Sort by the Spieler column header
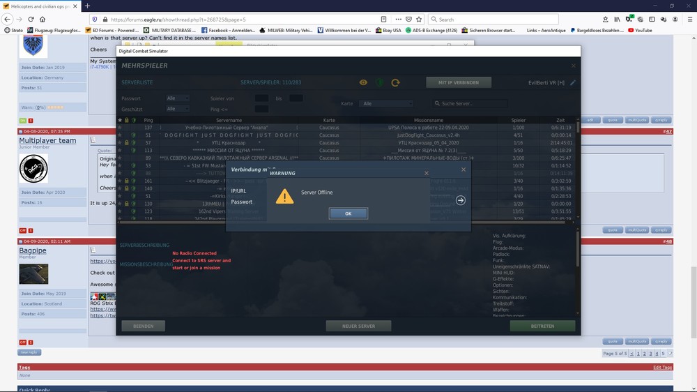The width and height of the screenshot is (697, 392). coord(518,120)
